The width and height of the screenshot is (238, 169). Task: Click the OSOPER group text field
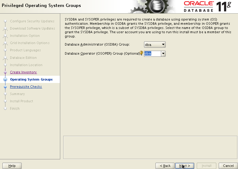point(152,53)
